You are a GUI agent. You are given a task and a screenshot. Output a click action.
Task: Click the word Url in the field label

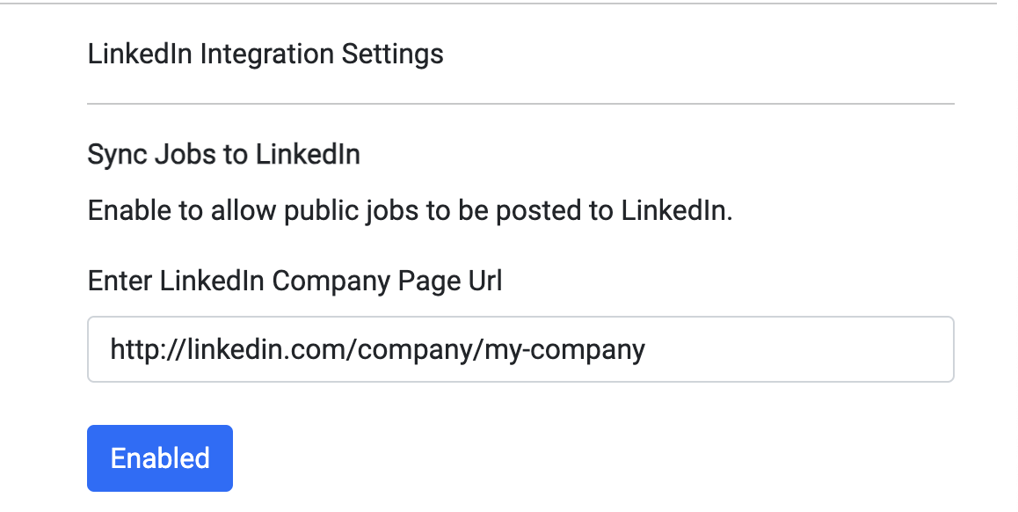[x=484, y=282]
